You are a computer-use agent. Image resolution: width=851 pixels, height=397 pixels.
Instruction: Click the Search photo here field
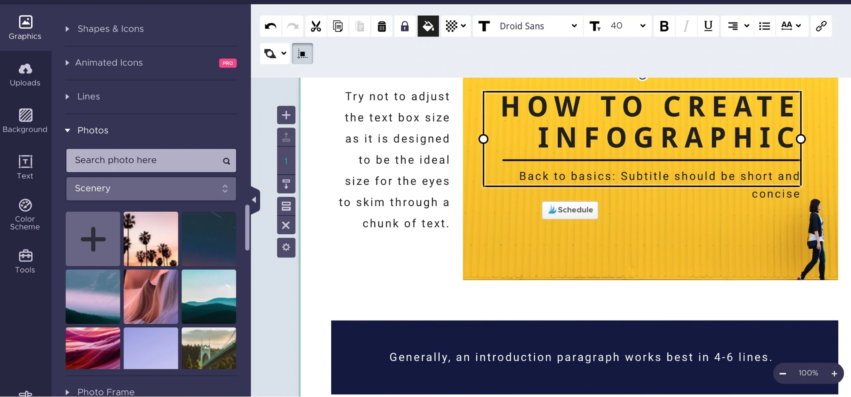(145, 160)
